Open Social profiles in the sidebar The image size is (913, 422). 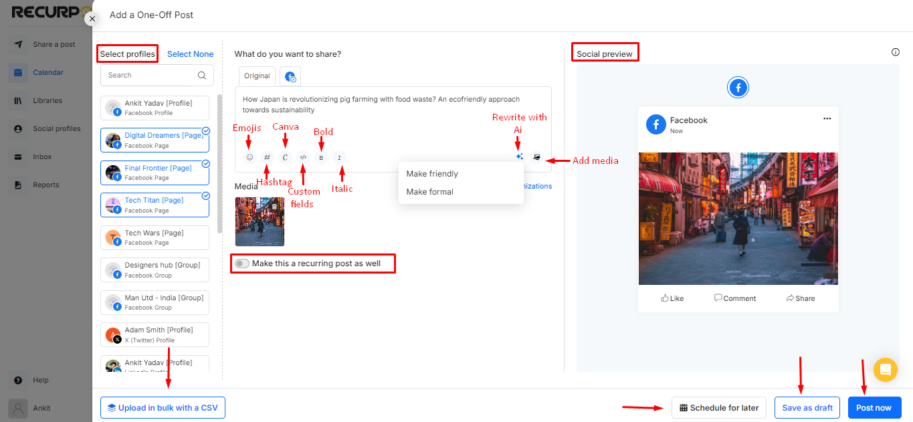tap(45, 128)
